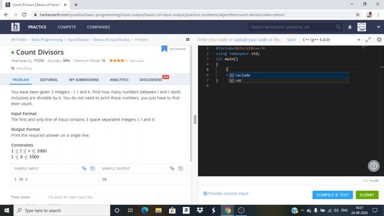The width and height of the screenshot is (384, 216).
Task: Go to PRACTICE in the navbar
Action: pos(37,27)
